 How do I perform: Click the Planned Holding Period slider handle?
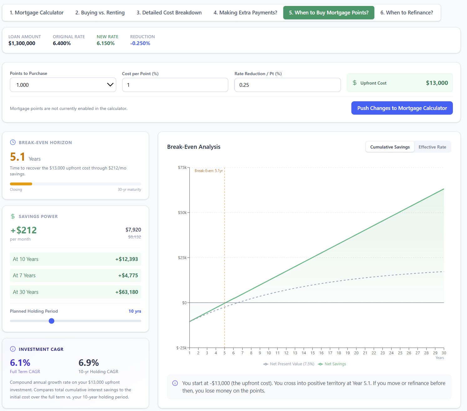52,321
